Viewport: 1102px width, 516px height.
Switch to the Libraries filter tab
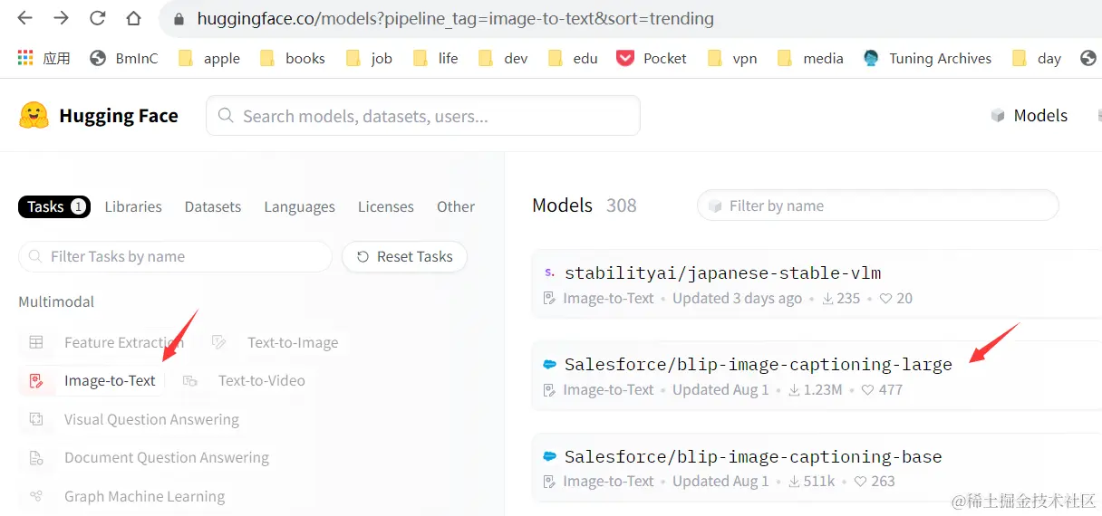(x=133, y=206)
